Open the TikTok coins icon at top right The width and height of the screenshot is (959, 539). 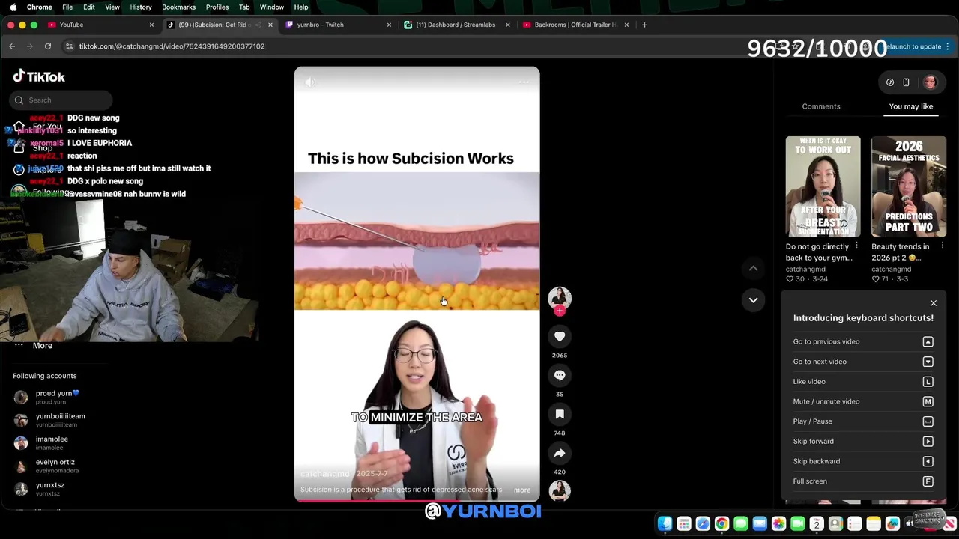pyautogui.click(x=890, y=82)
